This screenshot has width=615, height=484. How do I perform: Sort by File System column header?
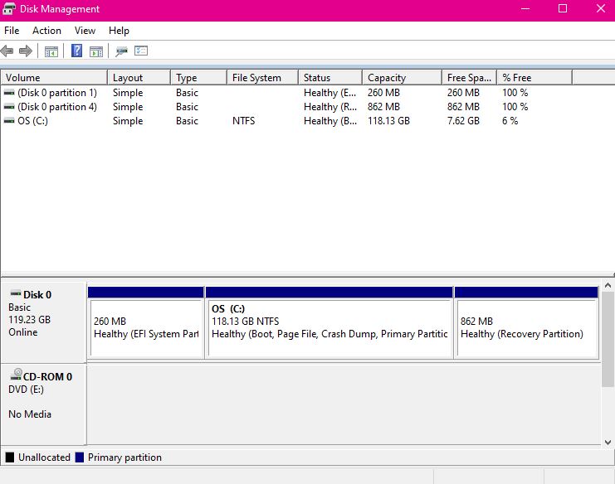262,78
